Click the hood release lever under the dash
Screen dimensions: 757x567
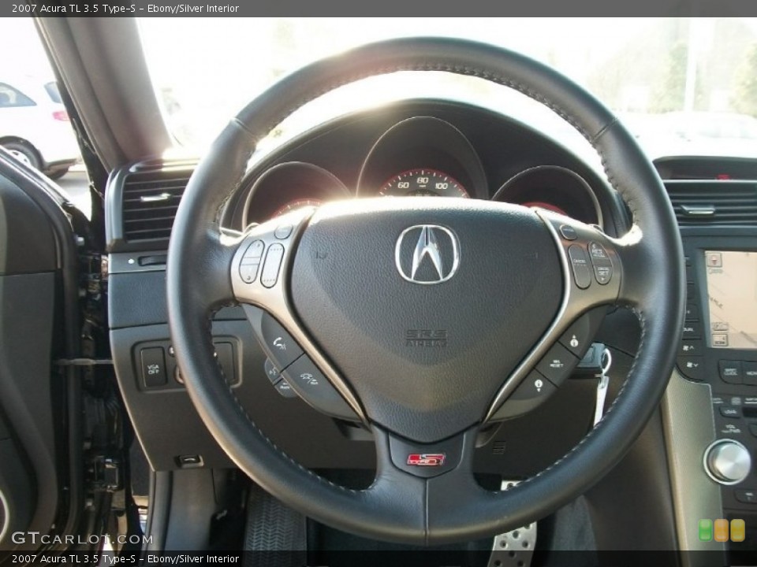[x=190, y=461]
